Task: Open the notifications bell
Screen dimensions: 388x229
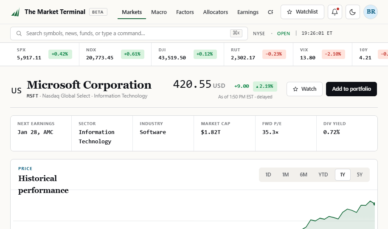Action: point(335,12)
